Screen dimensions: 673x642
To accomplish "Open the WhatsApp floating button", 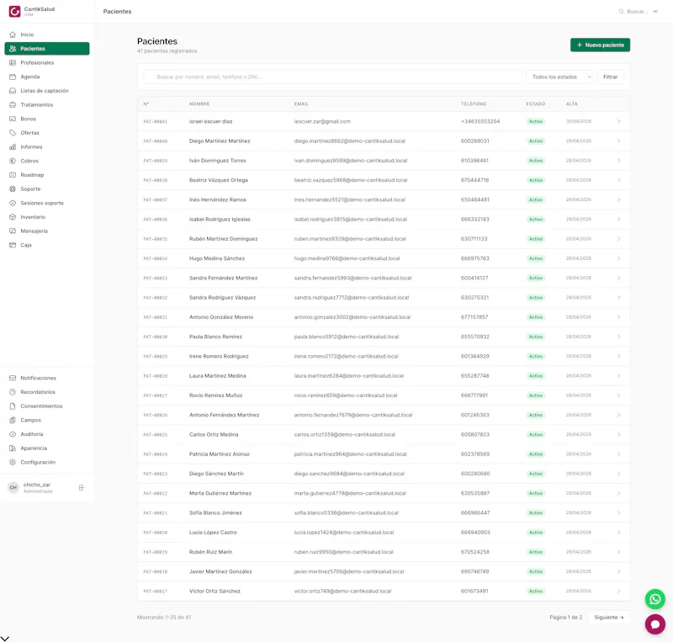I will (x=655, y=599).
